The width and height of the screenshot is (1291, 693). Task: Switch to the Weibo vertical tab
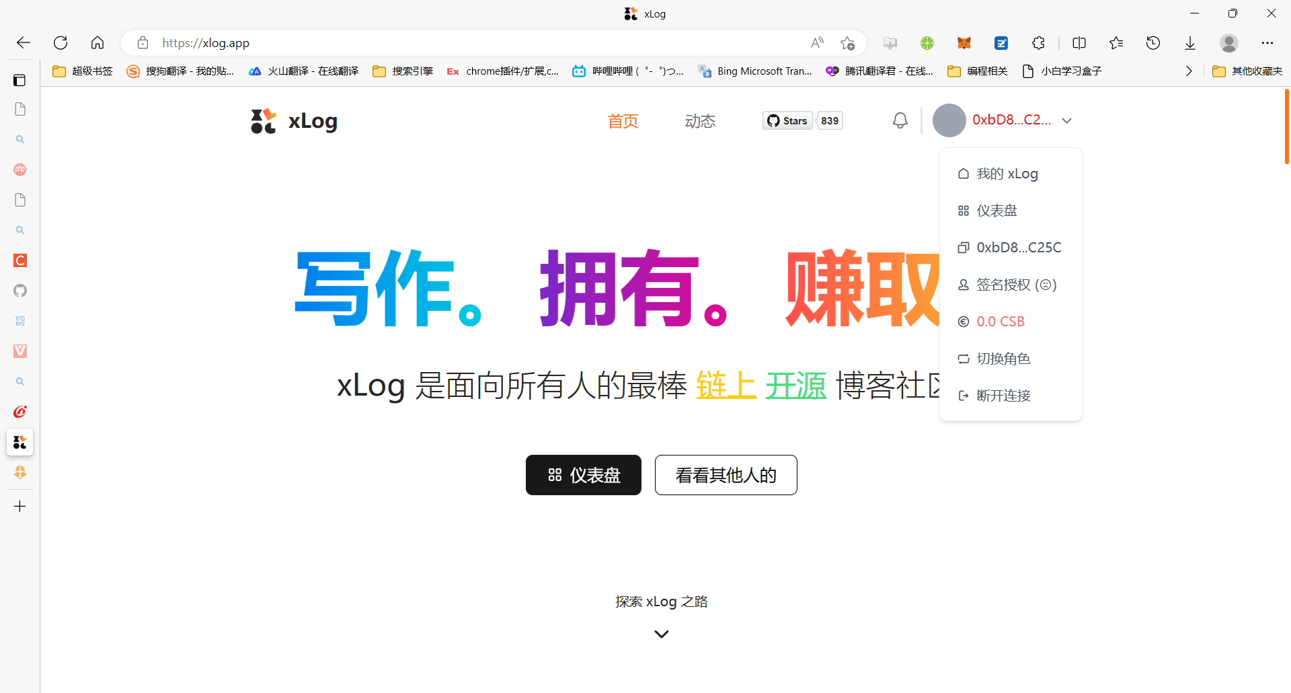[x=20, y=412]
